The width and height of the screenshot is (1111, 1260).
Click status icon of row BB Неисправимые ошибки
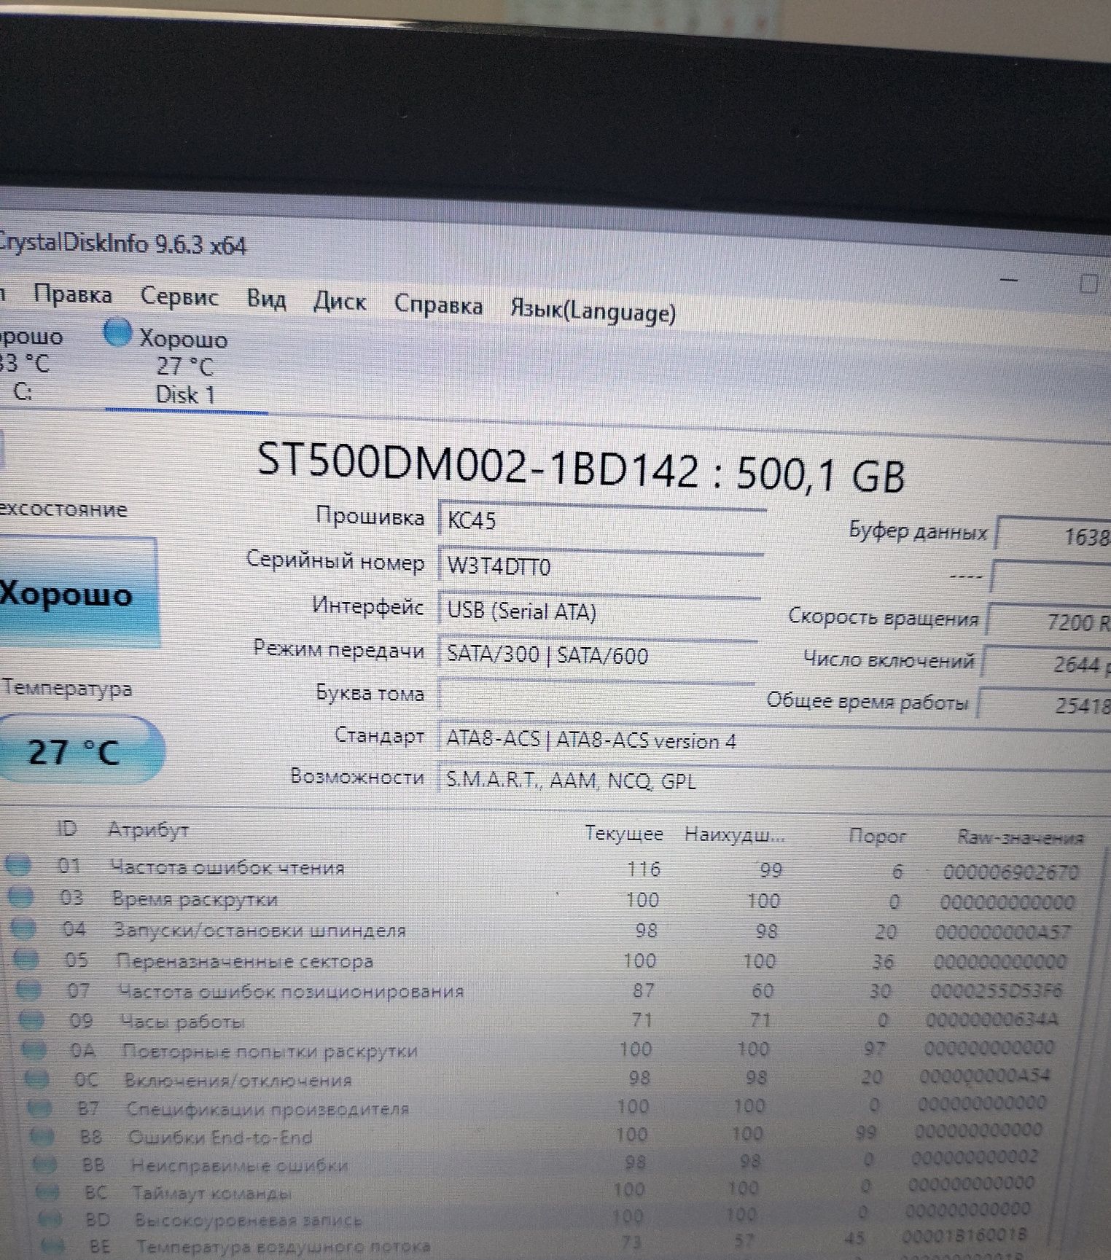click(45, 1164)
